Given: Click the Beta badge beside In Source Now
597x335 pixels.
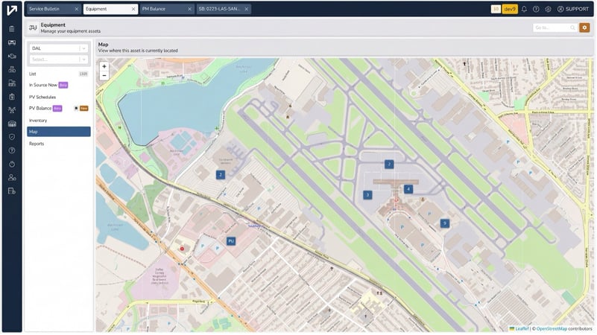Looking at the screenshot, I should tap(63, 85).
